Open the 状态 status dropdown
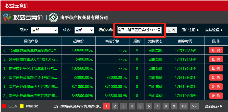228x112 pixels. pos(84,30)
